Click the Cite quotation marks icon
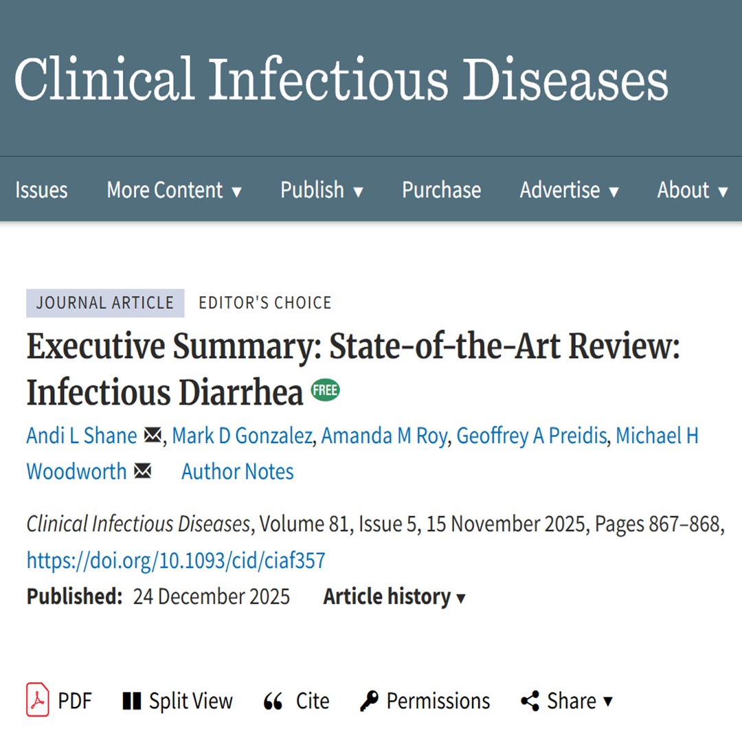Image resolution: width=742 pixels, height=742 pixels. [x=273, y=701]
